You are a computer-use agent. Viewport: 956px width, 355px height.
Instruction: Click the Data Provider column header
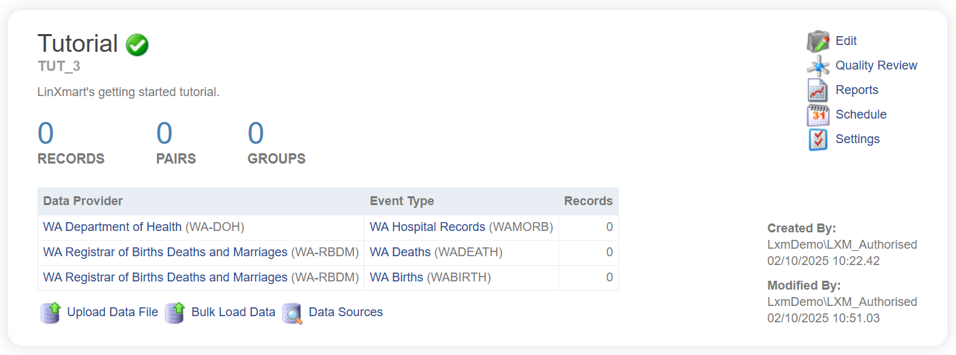point(83,201)
